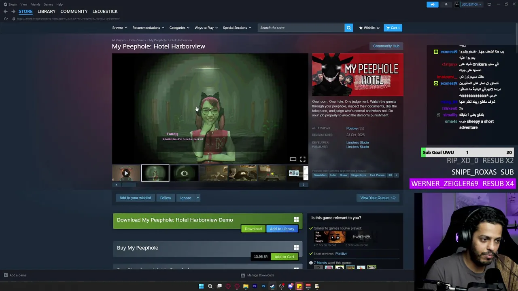Screen dimensions: 518x291
Task: Click Add a Game at the bottom
Action: [15, 276]
